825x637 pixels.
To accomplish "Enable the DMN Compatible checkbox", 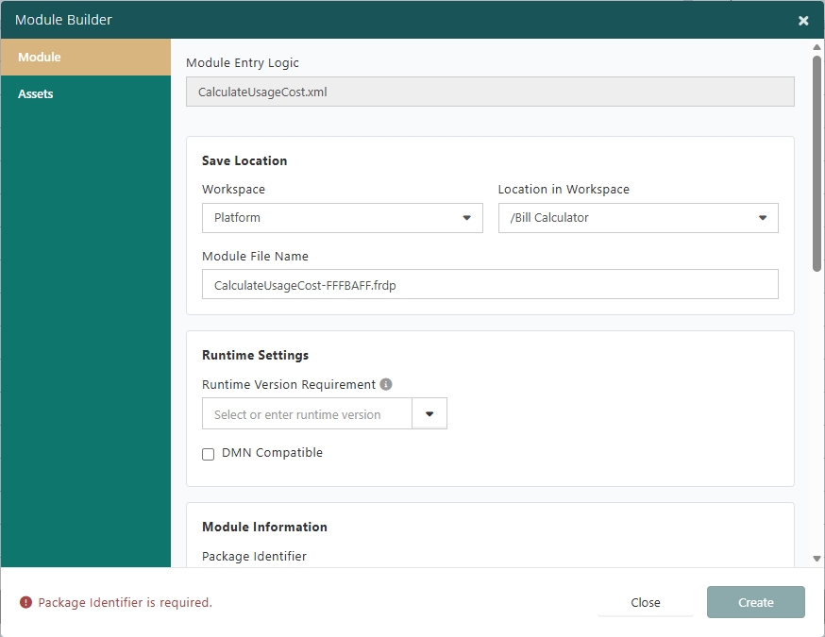I will click(209, 454).
